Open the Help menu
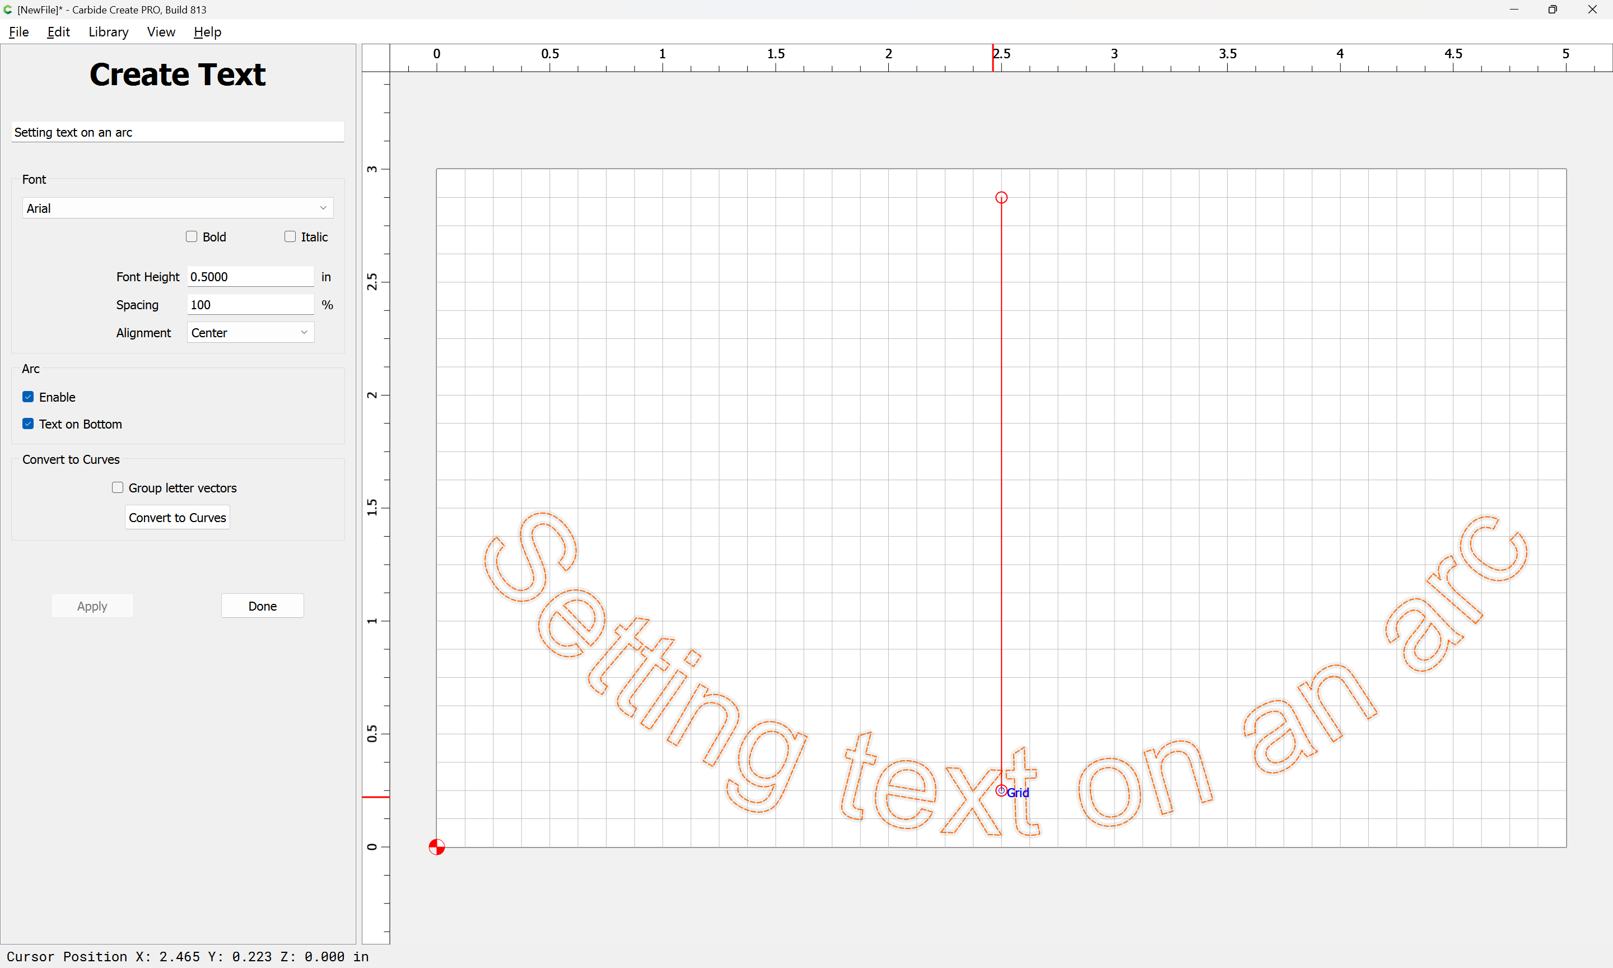Screen dimensions: 1613x968 pyautogui.click(x=207, y=32)
